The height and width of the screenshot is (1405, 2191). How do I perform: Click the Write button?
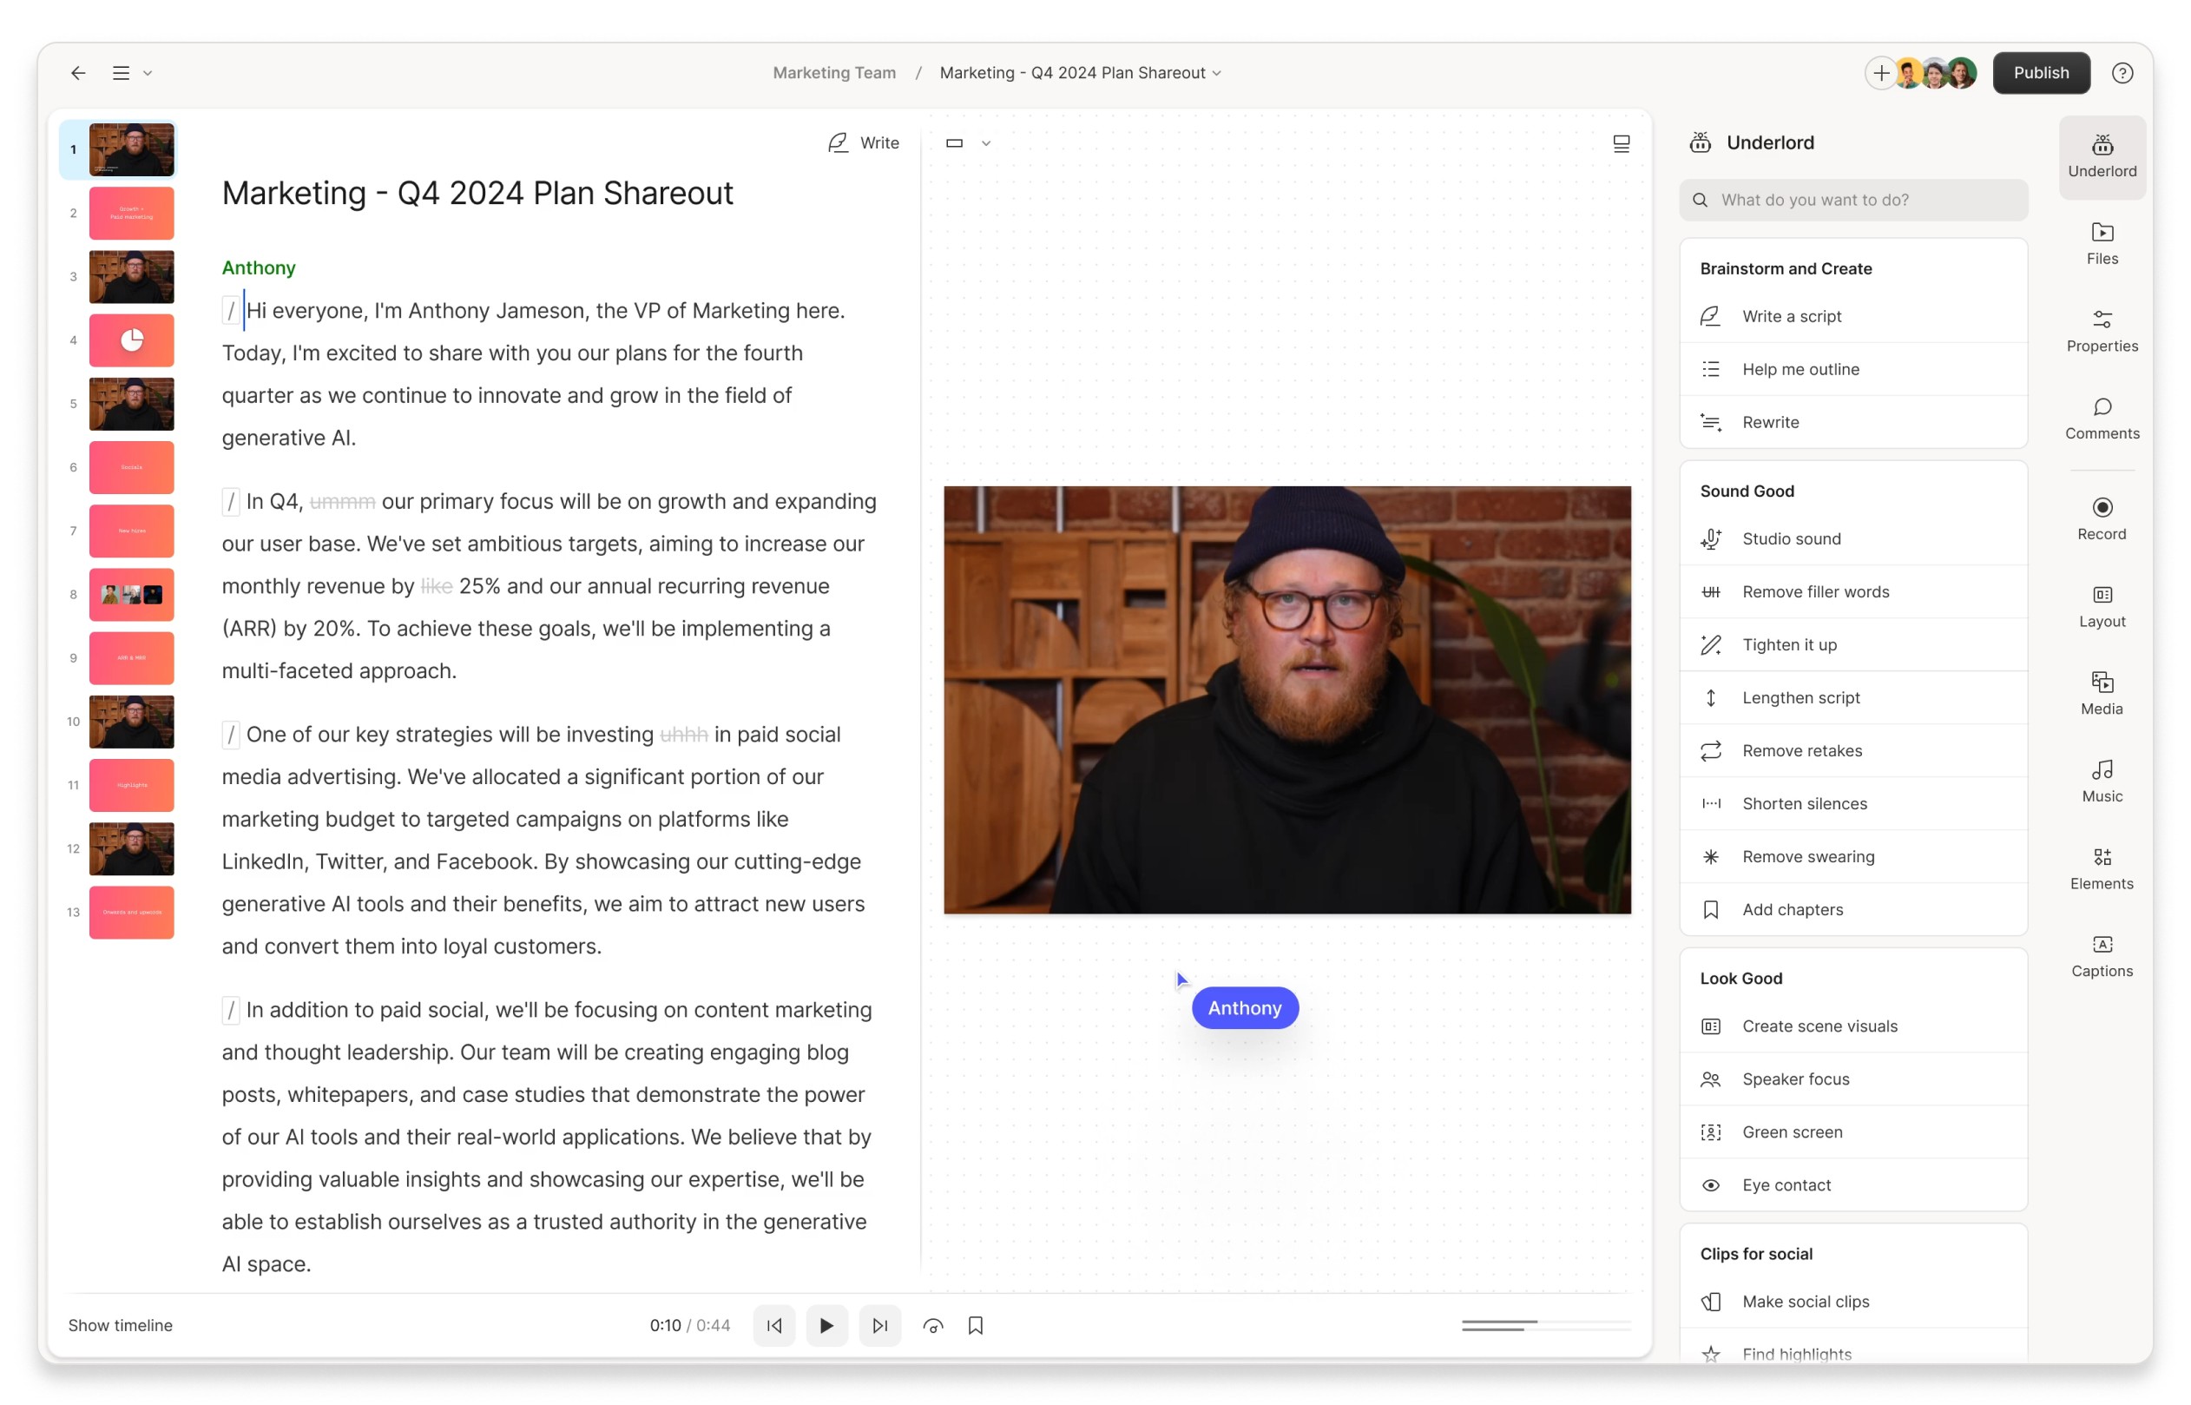pos(863,143)
